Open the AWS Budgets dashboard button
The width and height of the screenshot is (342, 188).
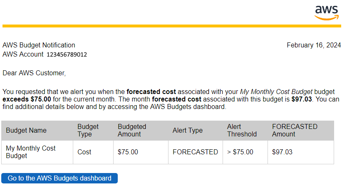59,178
